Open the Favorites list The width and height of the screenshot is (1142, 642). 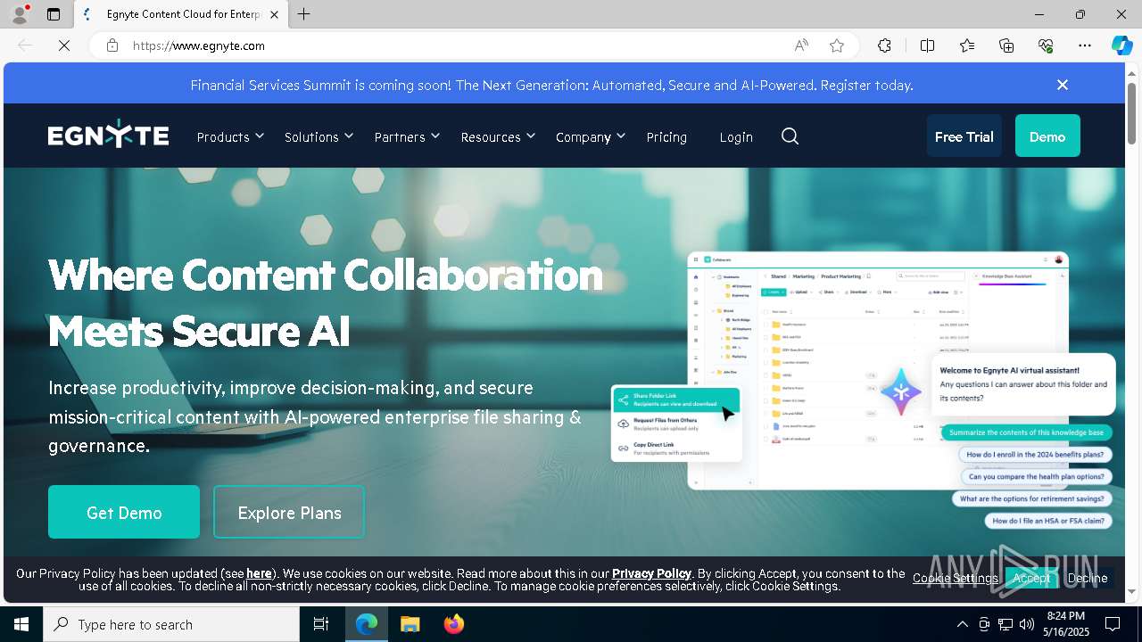point(967,45)
